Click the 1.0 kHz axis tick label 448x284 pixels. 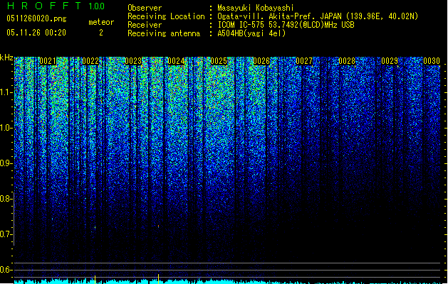[x=6, y=128]
